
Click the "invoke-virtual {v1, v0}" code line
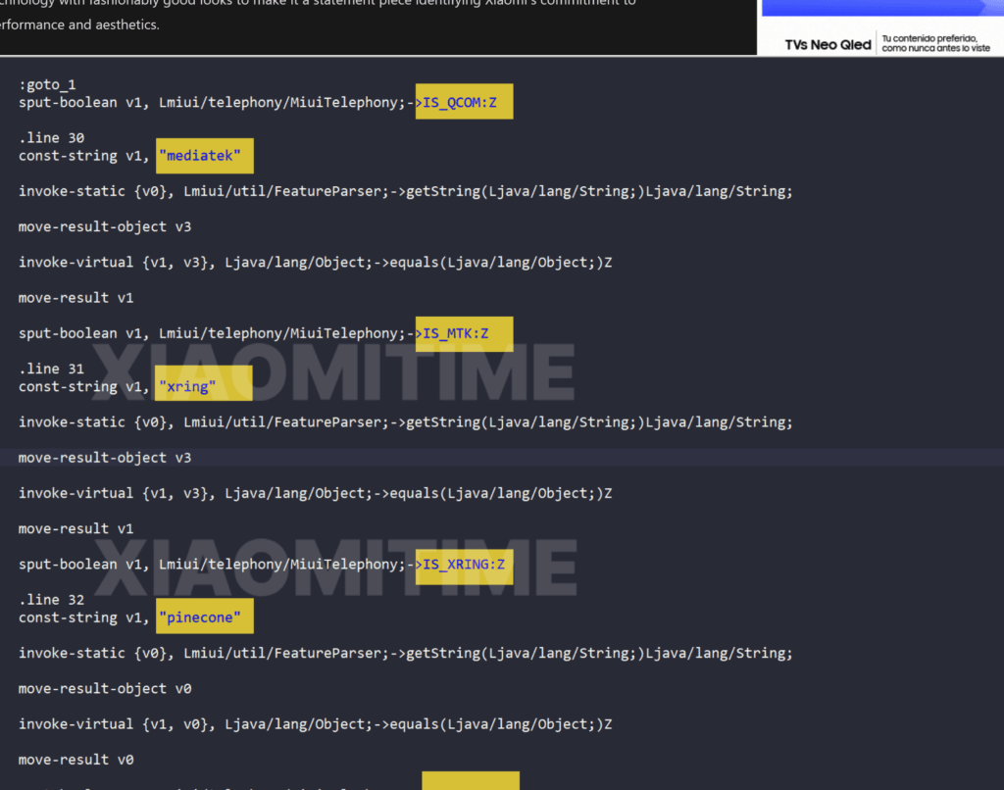coord(315,724)
